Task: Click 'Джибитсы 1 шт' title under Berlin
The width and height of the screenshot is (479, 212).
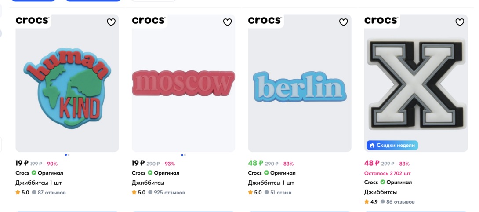Action: click(x=271, y=183)
